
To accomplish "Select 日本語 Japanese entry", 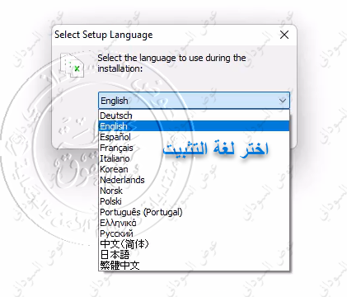I will [194, 255].
